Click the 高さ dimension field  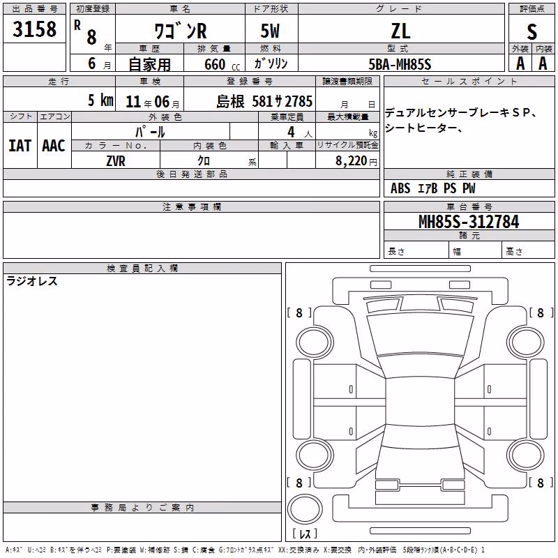pyautogui.click(x=528, y=250)
